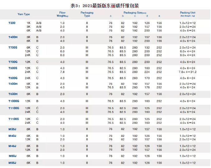211x168 pixels.
Task: Click the T1100S yarn type label
Action: coord(14,119)
